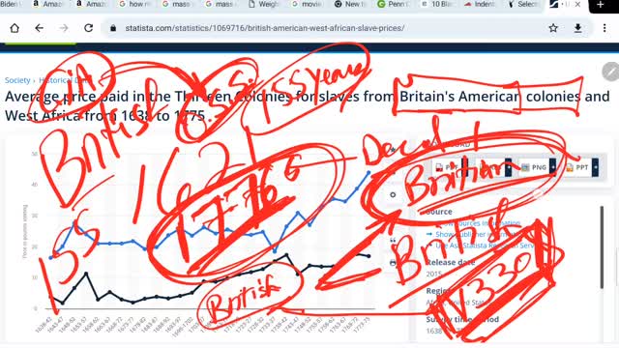619x348 pixels.
Task: Open the browser downloads arrow icon
Action: 577,28
